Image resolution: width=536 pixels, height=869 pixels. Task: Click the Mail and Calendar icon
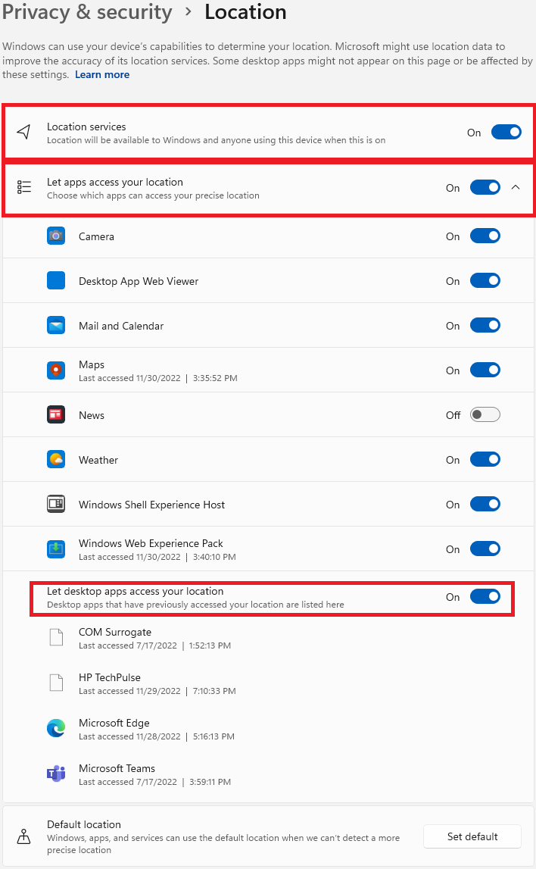(x=56, y=326)
